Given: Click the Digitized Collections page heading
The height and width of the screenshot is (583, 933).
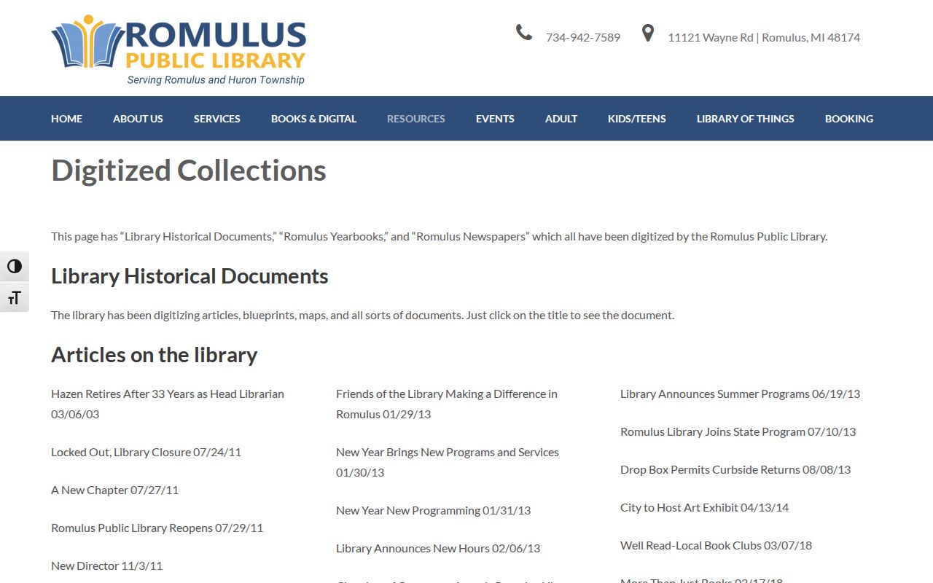Looking at the screenshot, I should 189,171.
